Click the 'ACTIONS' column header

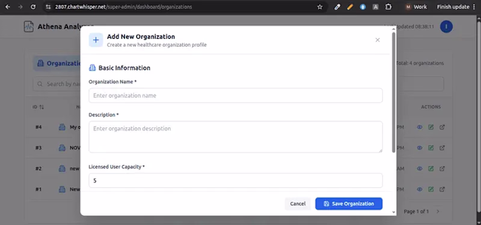tap(430, 107)
